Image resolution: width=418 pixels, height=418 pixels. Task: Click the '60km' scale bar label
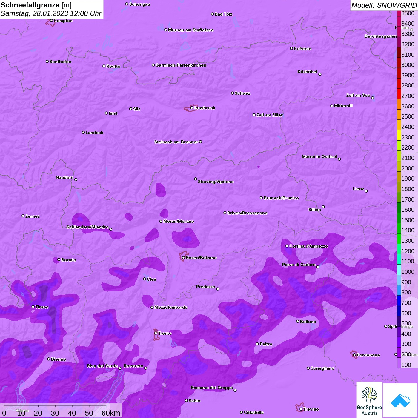click(111, 413)
